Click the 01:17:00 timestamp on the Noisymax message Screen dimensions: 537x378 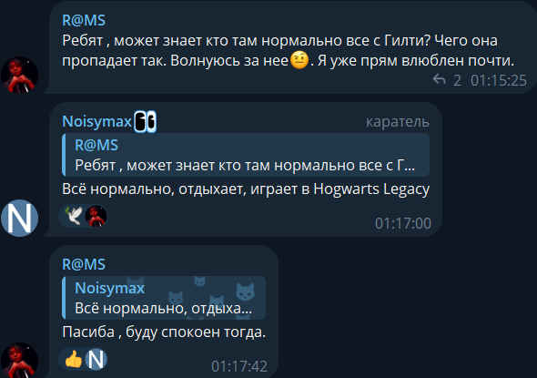click(402, 223)
